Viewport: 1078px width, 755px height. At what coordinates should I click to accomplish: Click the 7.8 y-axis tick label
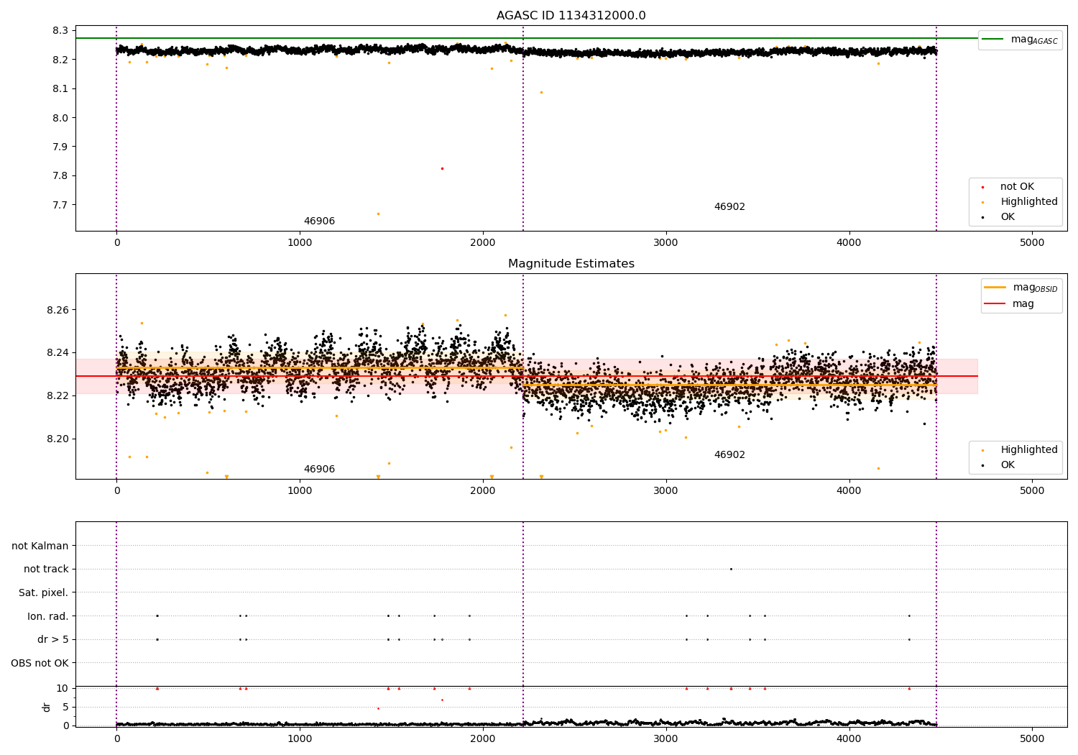[x=60, y=176]
